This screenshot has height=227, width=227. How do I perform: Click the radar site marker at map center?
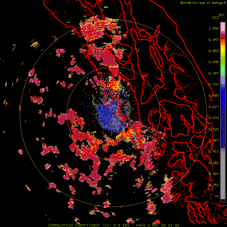(113, 113)
